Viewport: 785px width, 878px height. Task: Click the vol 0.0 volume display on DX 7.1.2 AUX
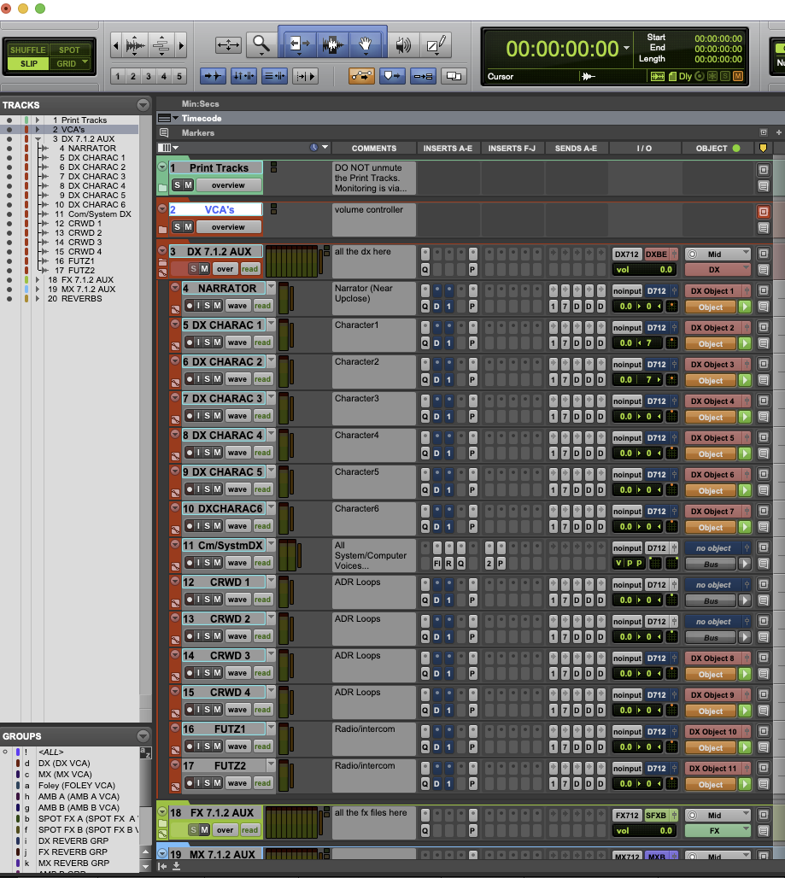point(643,268)
